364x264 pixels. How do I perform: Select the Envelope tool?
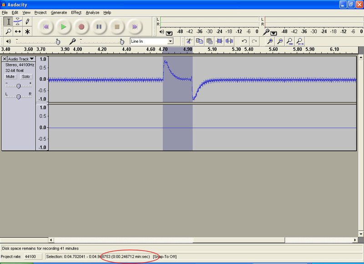pos(18,21)
